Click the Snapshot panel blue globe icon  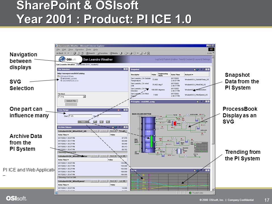click(197, 70)
